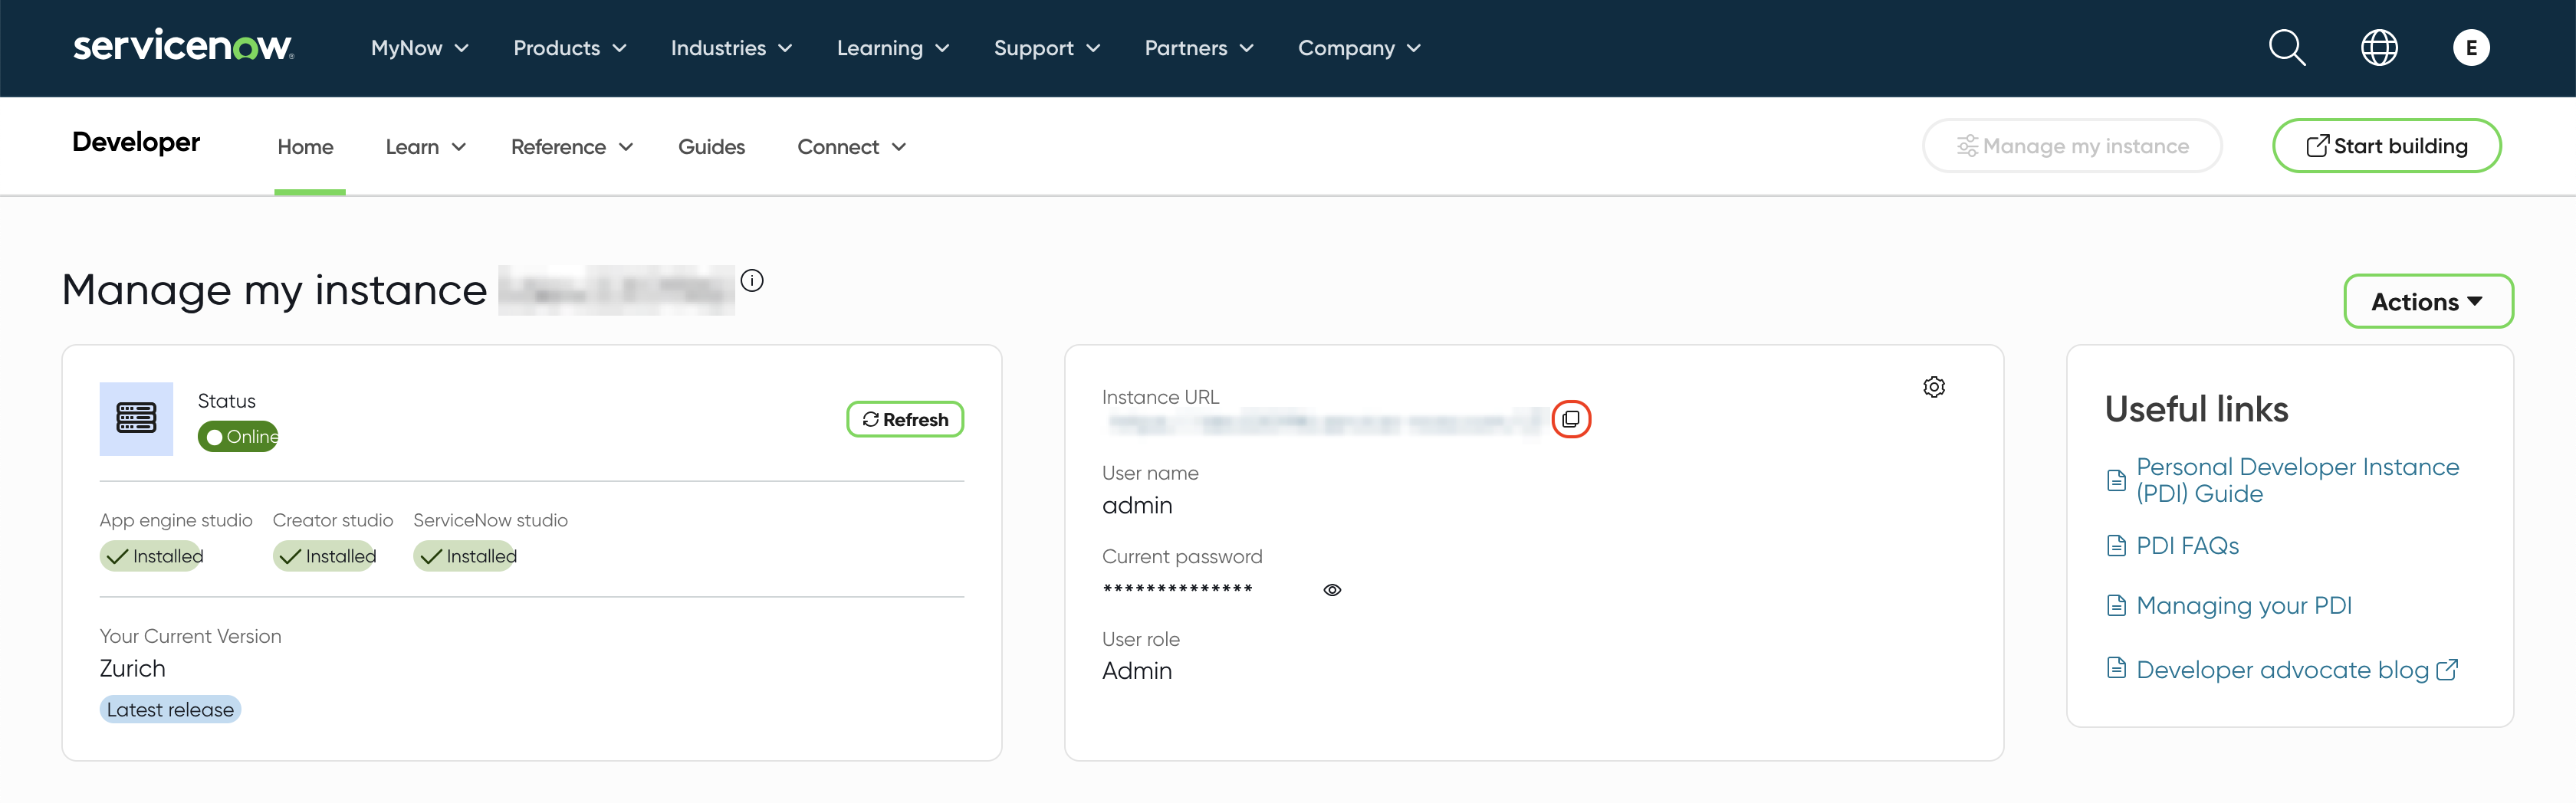The width and height of the screenshot is (2576, 803).
Task: Click the Refresh status button
Action: pos(905,419)
